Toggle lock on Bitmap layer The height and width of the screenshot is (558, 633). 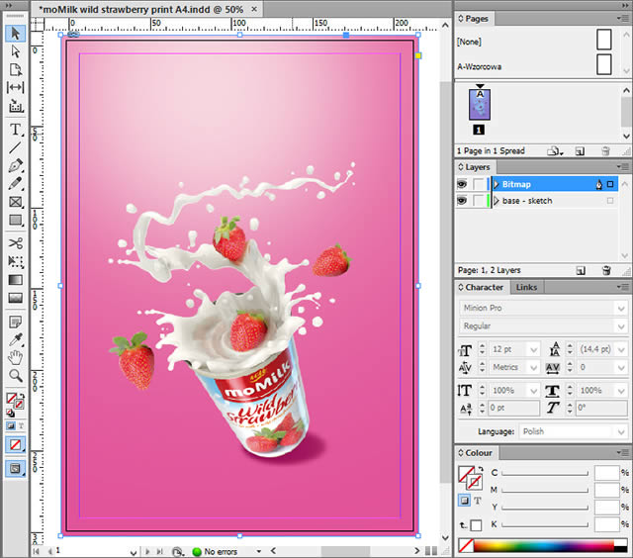tap(479, 185)
